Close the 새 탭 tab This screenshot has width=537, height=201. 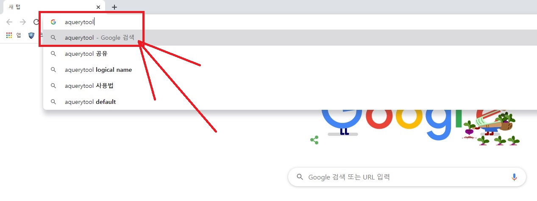click(x=98, y=7)
